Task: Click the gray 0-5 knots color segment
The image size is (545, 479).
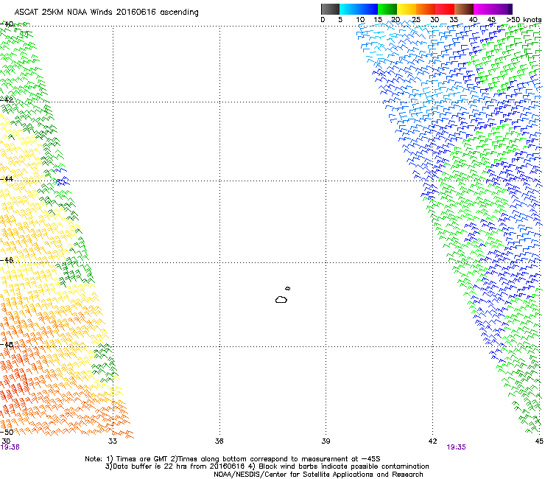Action: click(x=330, y=9)
